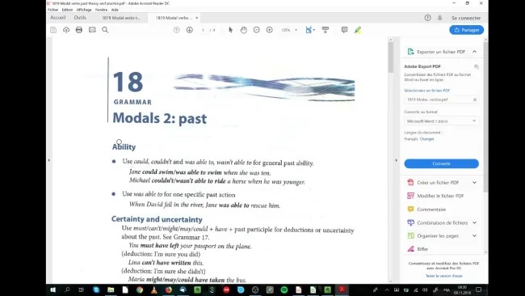
Task: Click the Partager share button
Action: [466, 30]
